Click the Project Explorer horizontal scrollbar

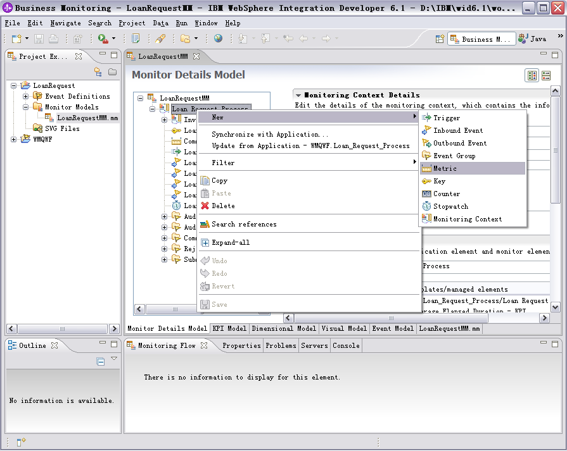(63, 329)
